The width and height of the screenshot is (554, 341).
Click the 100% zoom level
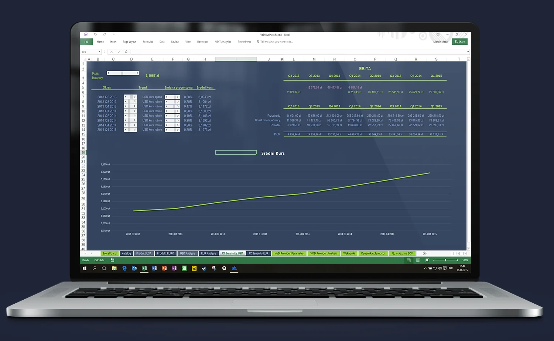[x=465, y=260]
